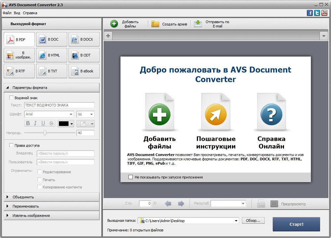Click the Старт! button
Viewport: 331px width, 238px height.
[296, 224]
